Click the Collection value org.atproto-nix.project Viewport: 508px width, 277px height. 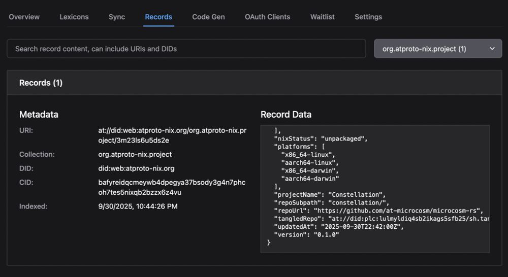coord(135,154)
